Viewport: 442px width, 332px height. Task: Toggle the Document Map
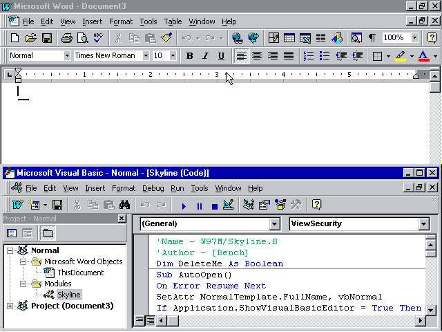tap(356, 38)
